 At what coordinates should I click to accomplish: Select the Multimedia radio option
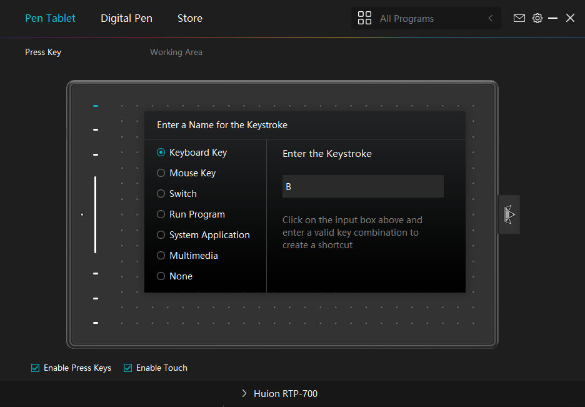(161, 256)
